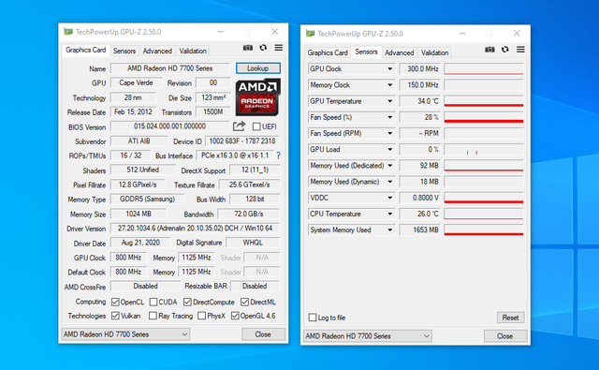Click the Lookup button
This screenshot has width=599, height=370.
pos(258,68)
